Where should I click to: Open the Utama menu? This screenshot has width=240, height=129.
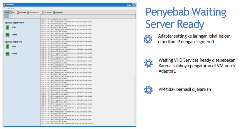point(5,8)
